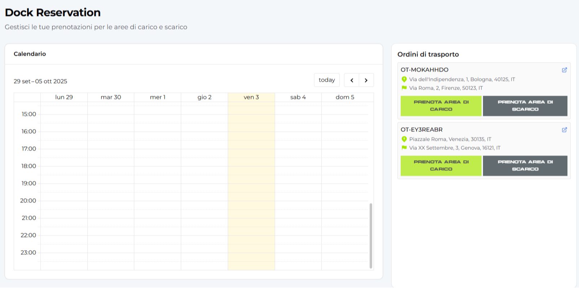The height and width of the screenshot is (288, 579).
Task: Book unloading area for OT-MOKAHHDO
Action: (525, 106)
